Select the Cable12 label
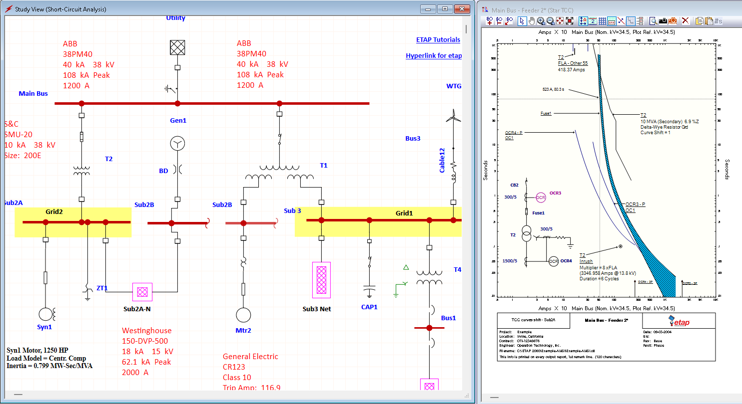 tap(442, 160)
